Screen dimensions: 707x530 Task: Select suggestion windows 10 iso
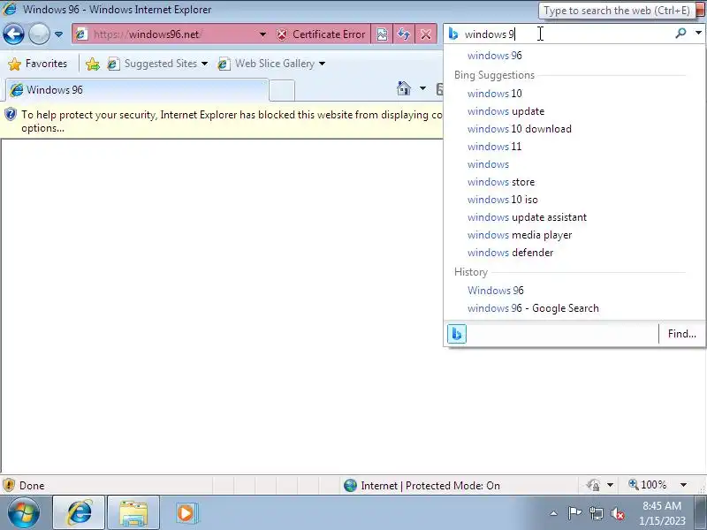pos(574,200)
